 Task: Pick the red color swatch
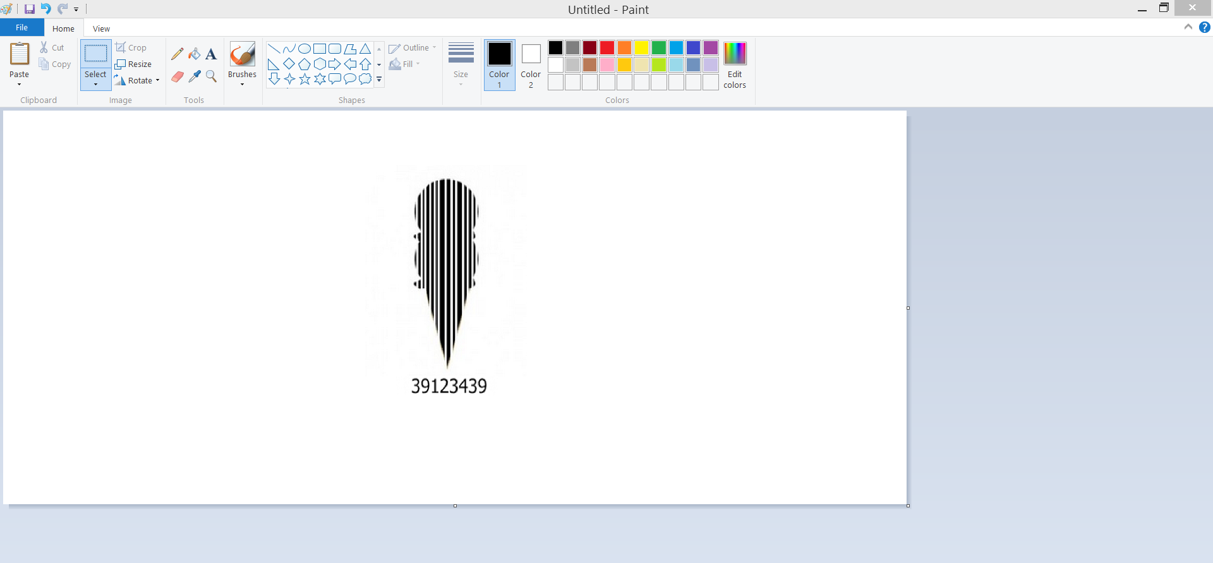[x=607, y=48]
